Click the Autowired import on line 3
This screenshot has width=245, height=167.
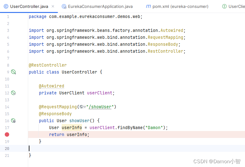[x=172, y=30]
